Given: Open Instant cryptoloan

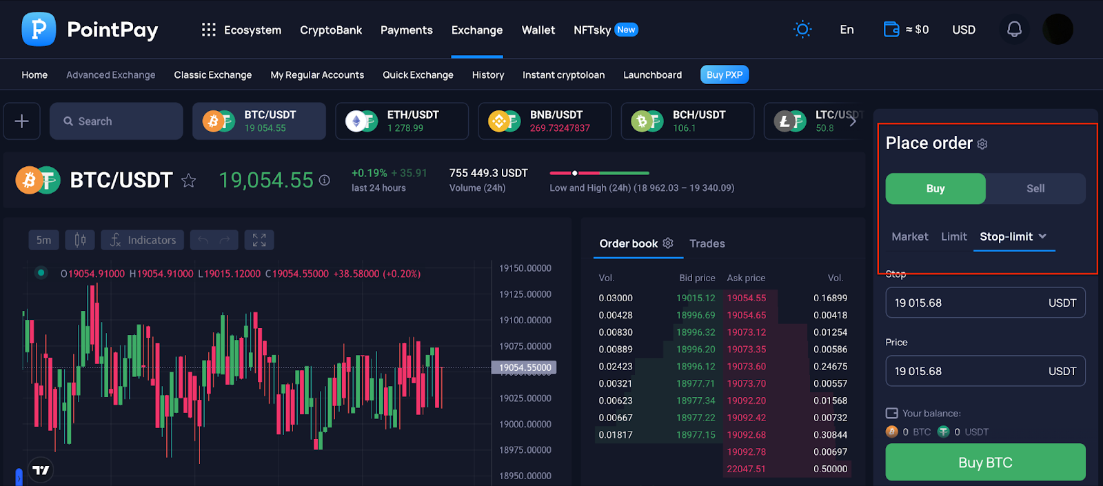Looking at the screenshot, I should 564,74.
